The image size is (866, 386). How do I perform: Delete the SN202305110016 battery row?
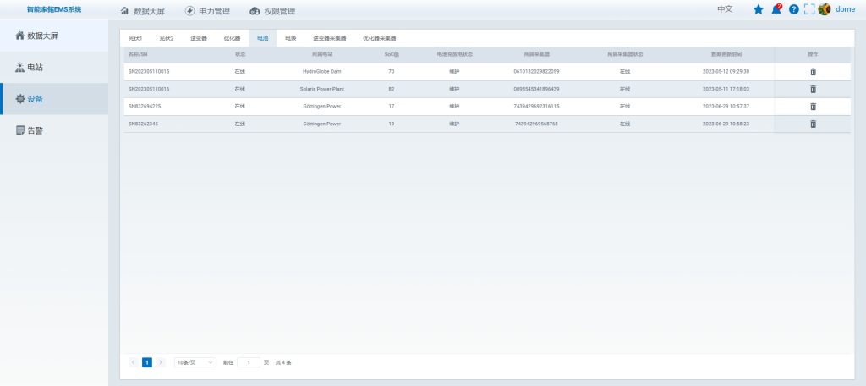coord(813,89)
